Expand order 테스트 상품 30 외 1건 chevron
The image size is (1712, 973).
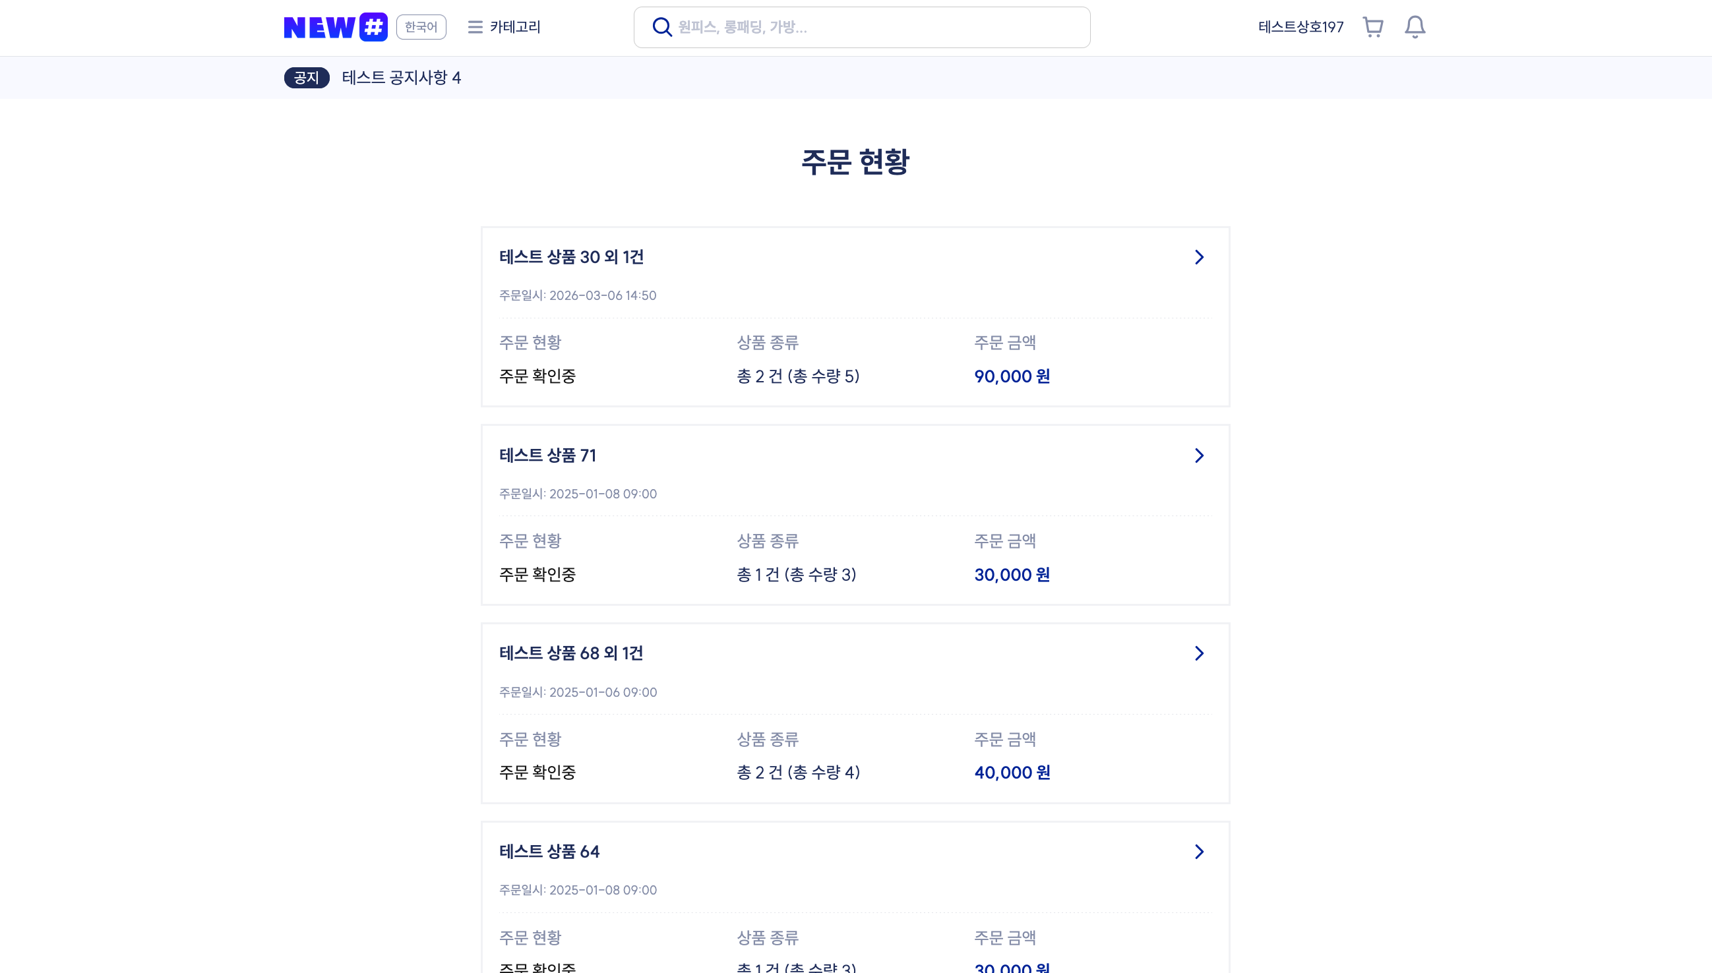1199,257
